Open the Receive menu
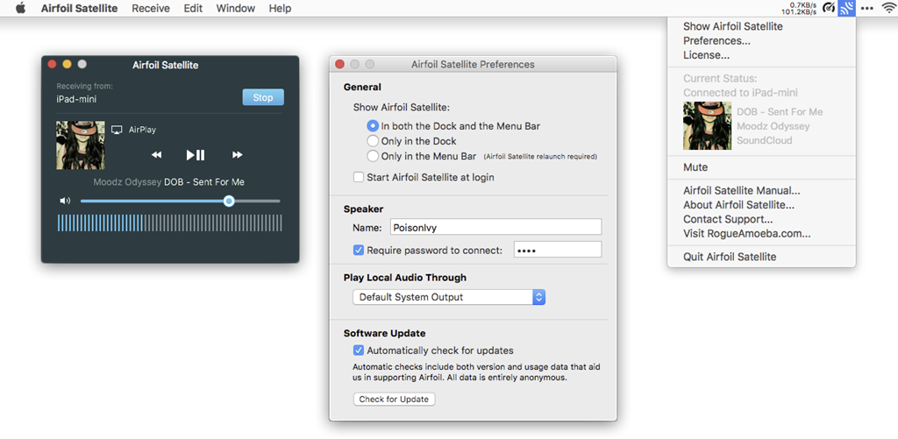This screenshot has height=439, width=898. point(151,8)
